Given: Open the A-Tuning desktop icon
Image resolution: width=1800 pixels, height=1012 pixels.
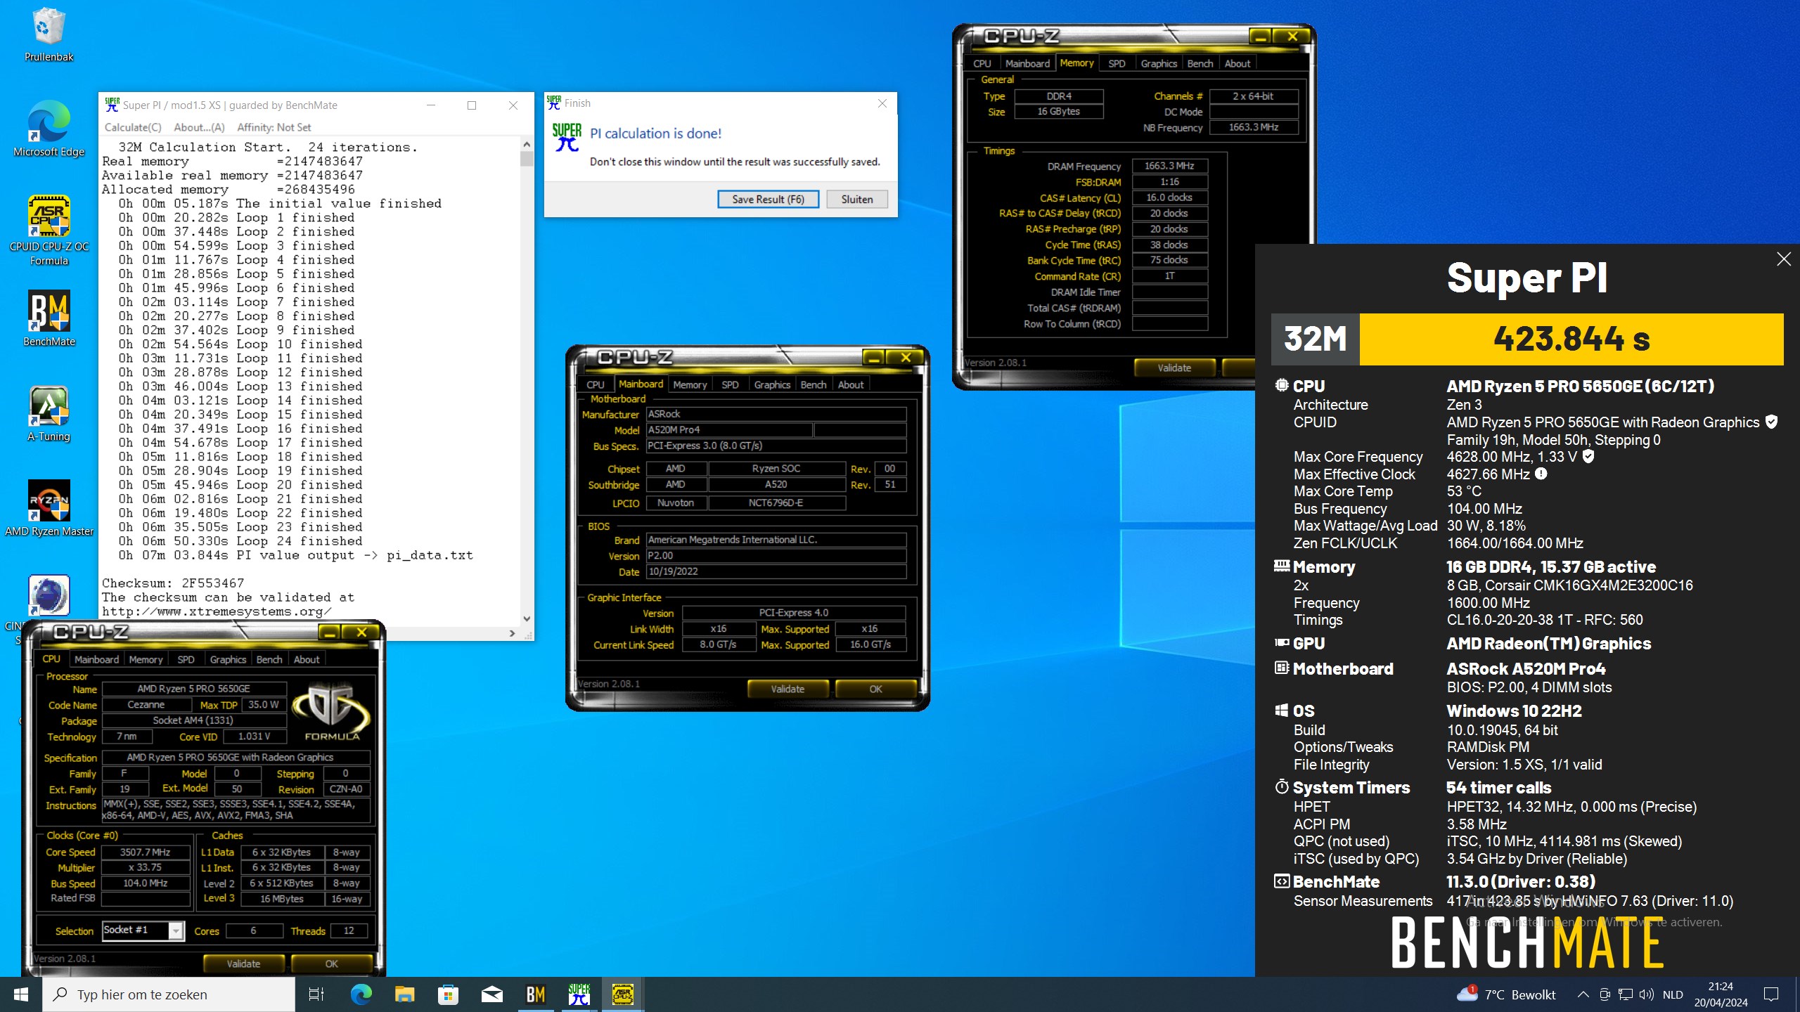Looking at the screenshot, I should (x=49, y=413).
